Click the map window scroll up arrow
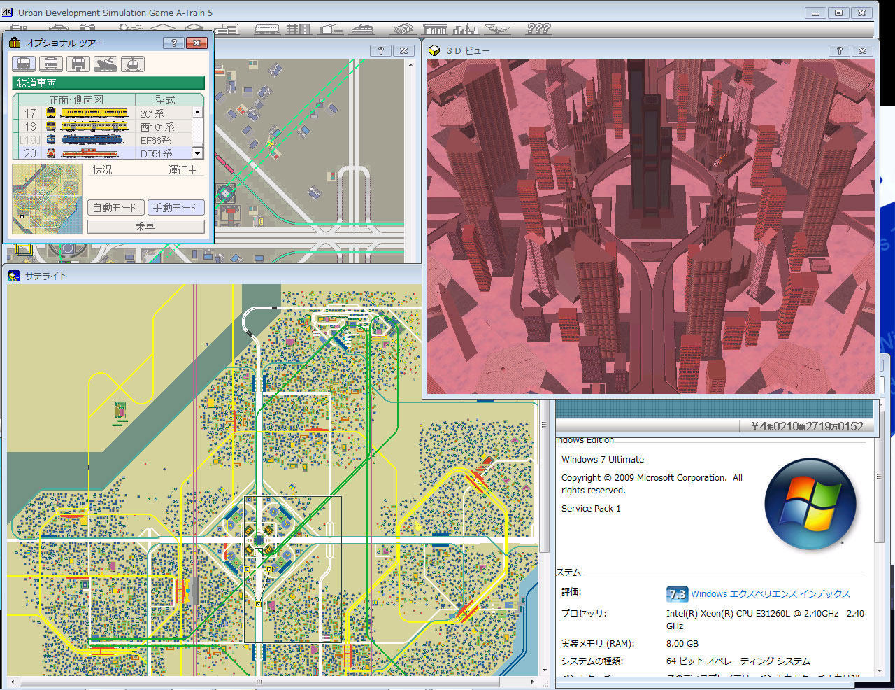The width and height of the screenshot is (895, 690). 410,65
